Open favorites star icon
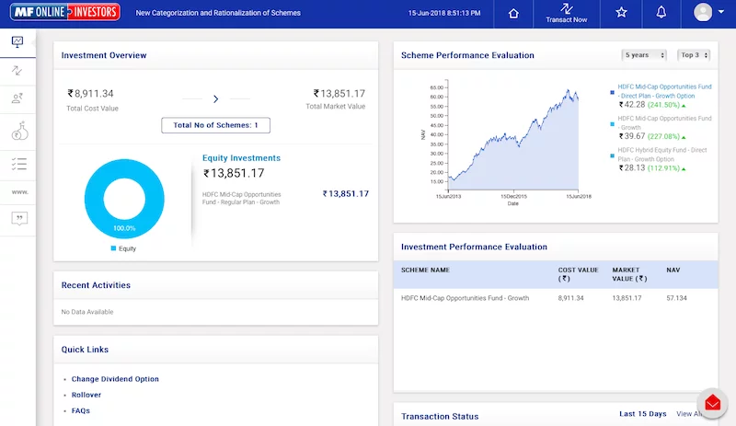The width and height of the screenshot is (736, 426). click(621, 13)
